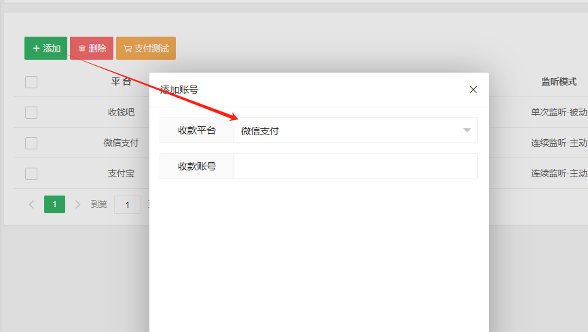The height and width of the screenshot is (332, 588).
Task: Select page 1 in pagination
Action: tap(54, 204)
